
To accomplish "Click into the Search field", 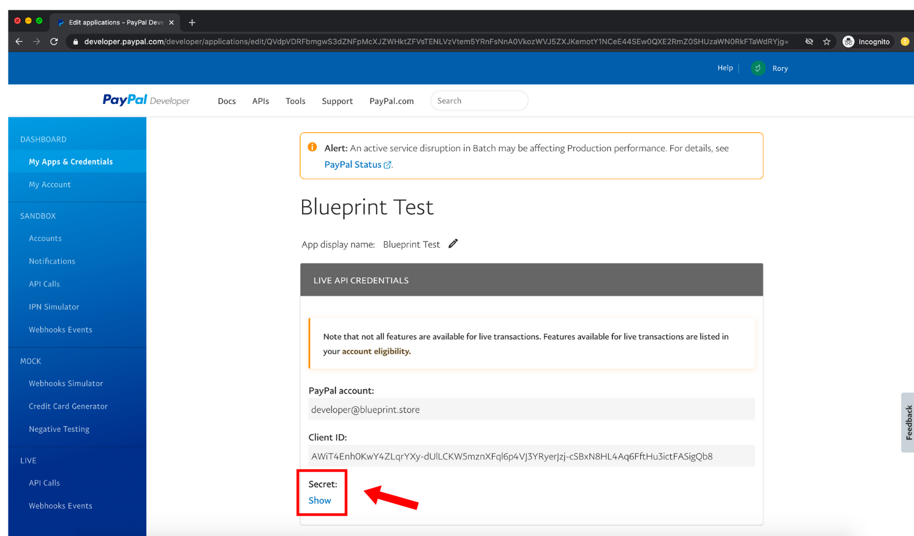I will [479, 101].
